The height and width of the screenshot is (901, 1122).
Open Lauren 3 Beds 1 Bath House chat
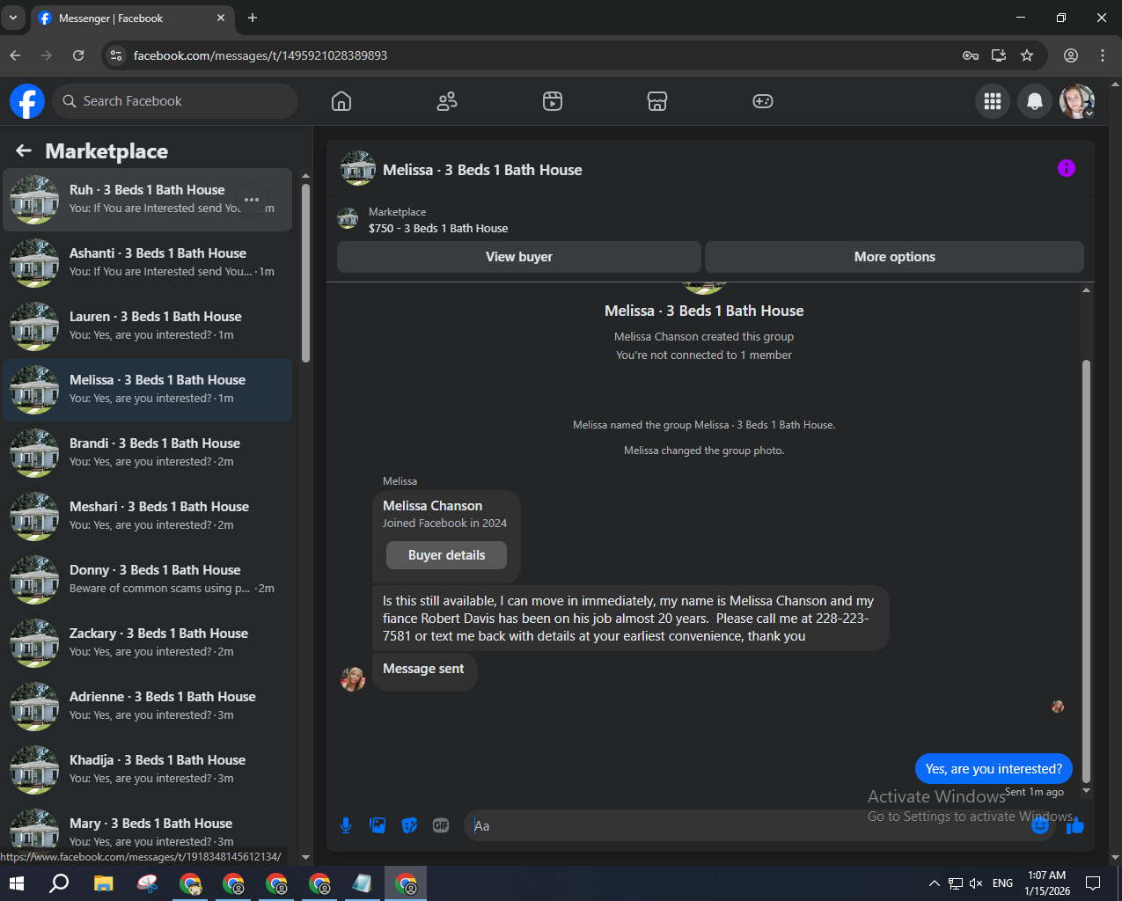tap(148, 326)
